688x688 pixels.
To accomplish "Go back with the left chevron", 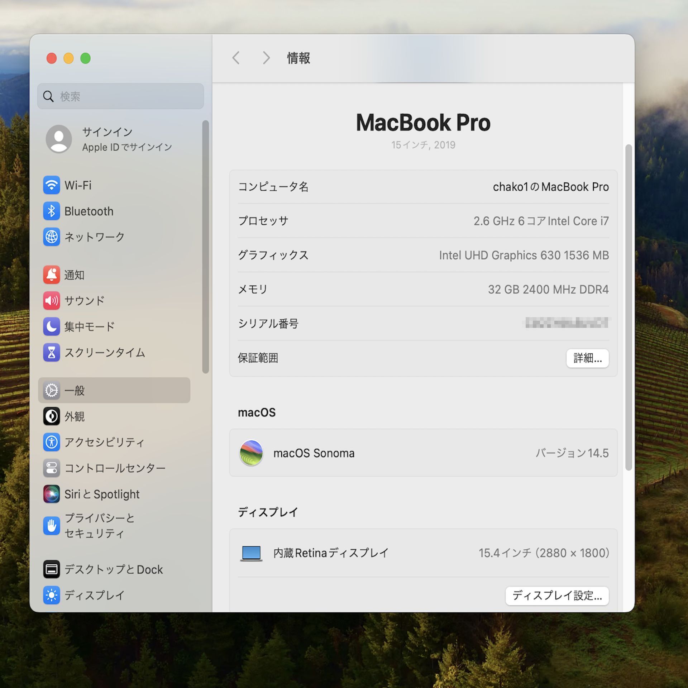I will [x=236, y=58].
